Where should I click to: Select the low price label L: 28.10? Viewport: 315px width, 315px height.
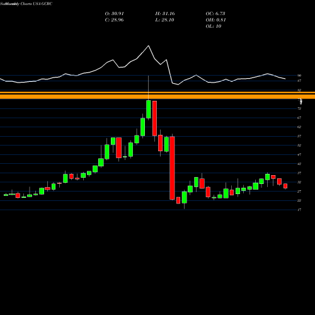(165, 20)
